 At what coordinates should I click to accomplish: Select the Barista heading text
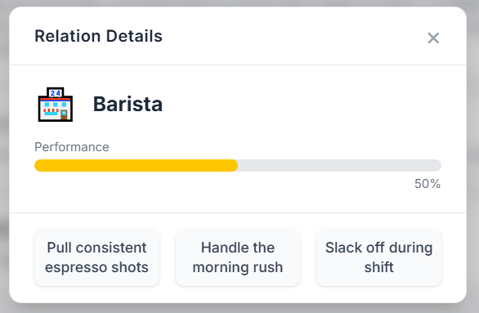point(128,104)
